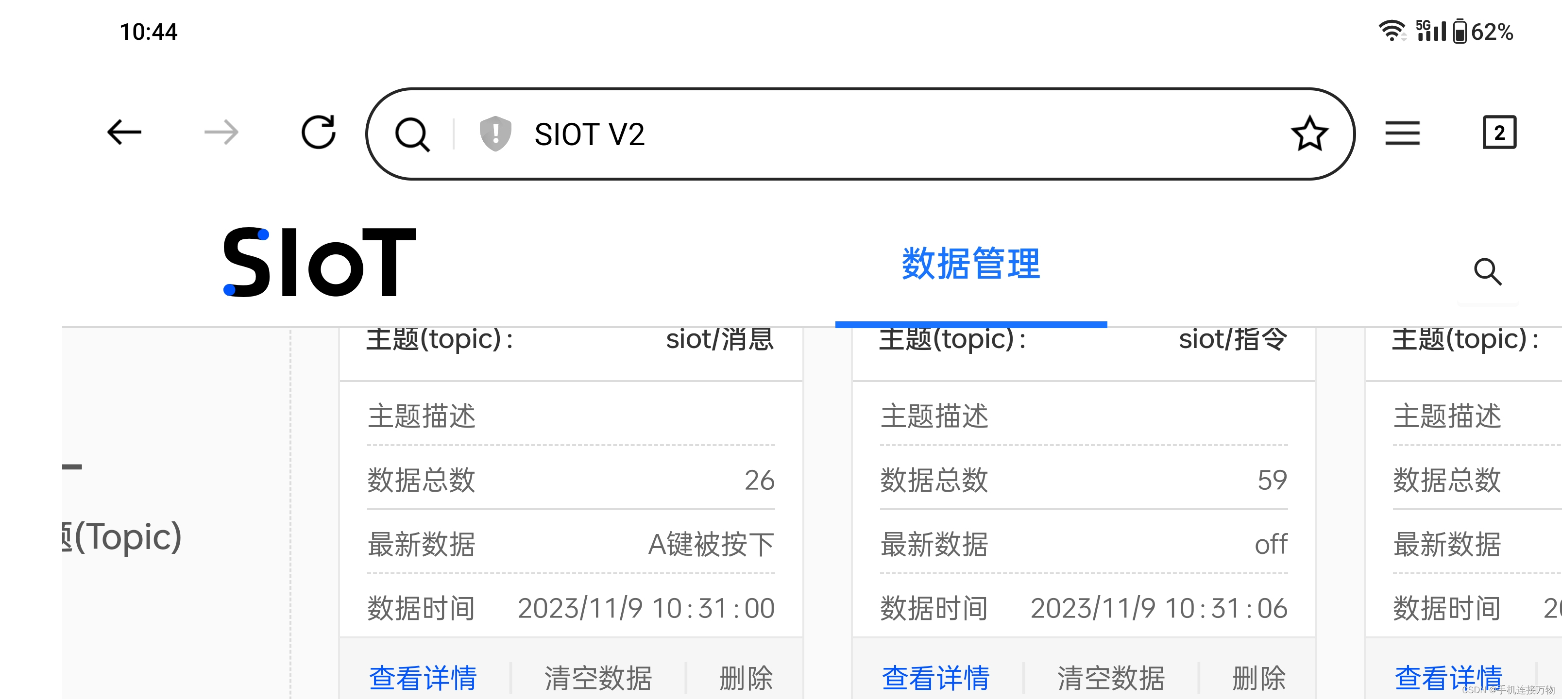
Task: Click 清空数据 on the siot/消息 card
Action: tap(599, 679)
